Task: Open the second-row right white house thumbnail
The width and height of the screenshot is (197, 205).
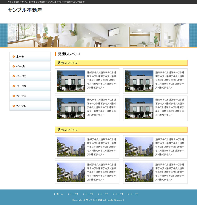Action: 139,108
